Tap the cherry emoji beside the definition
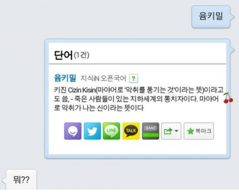The height and width of the screenshot is (196, 239). pos(228,98)
